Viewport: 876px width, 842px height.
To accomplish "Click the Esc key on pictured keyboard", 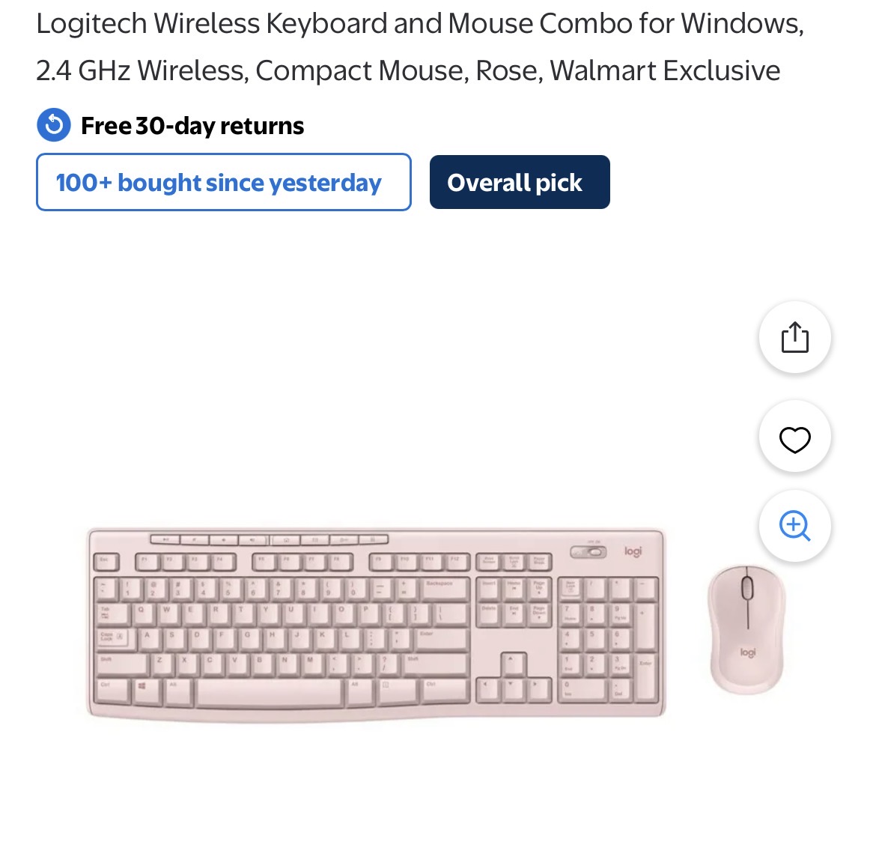I will (107, 561).
